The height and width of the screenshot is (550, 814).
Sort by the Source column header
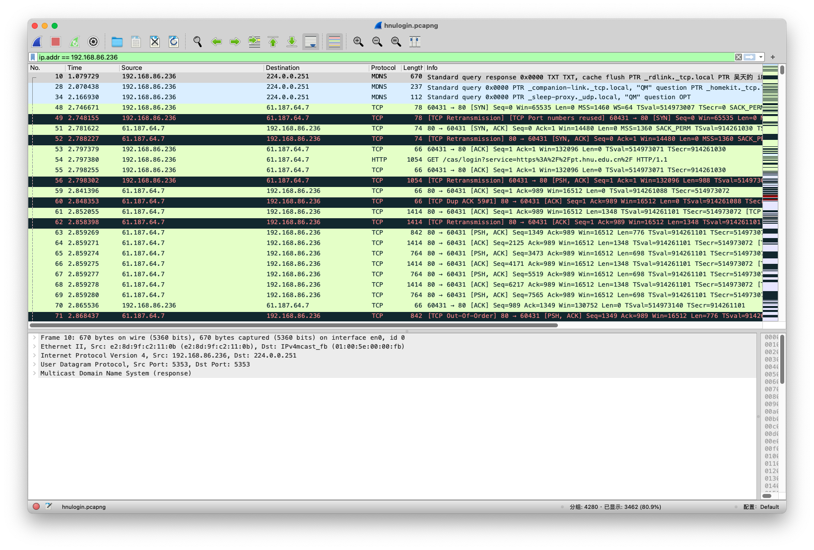(192, 68)
